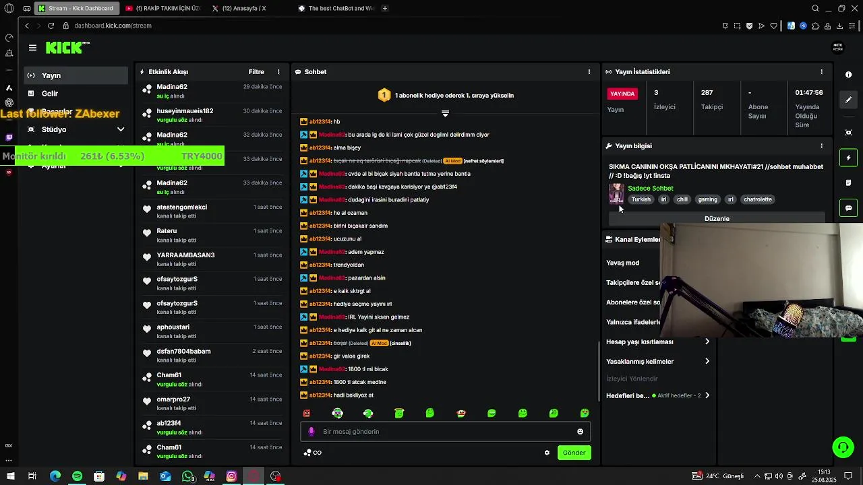Open the ChatGPT sidebar icon
This screenshot has width=863, height=485.
[x=9, y=103]
